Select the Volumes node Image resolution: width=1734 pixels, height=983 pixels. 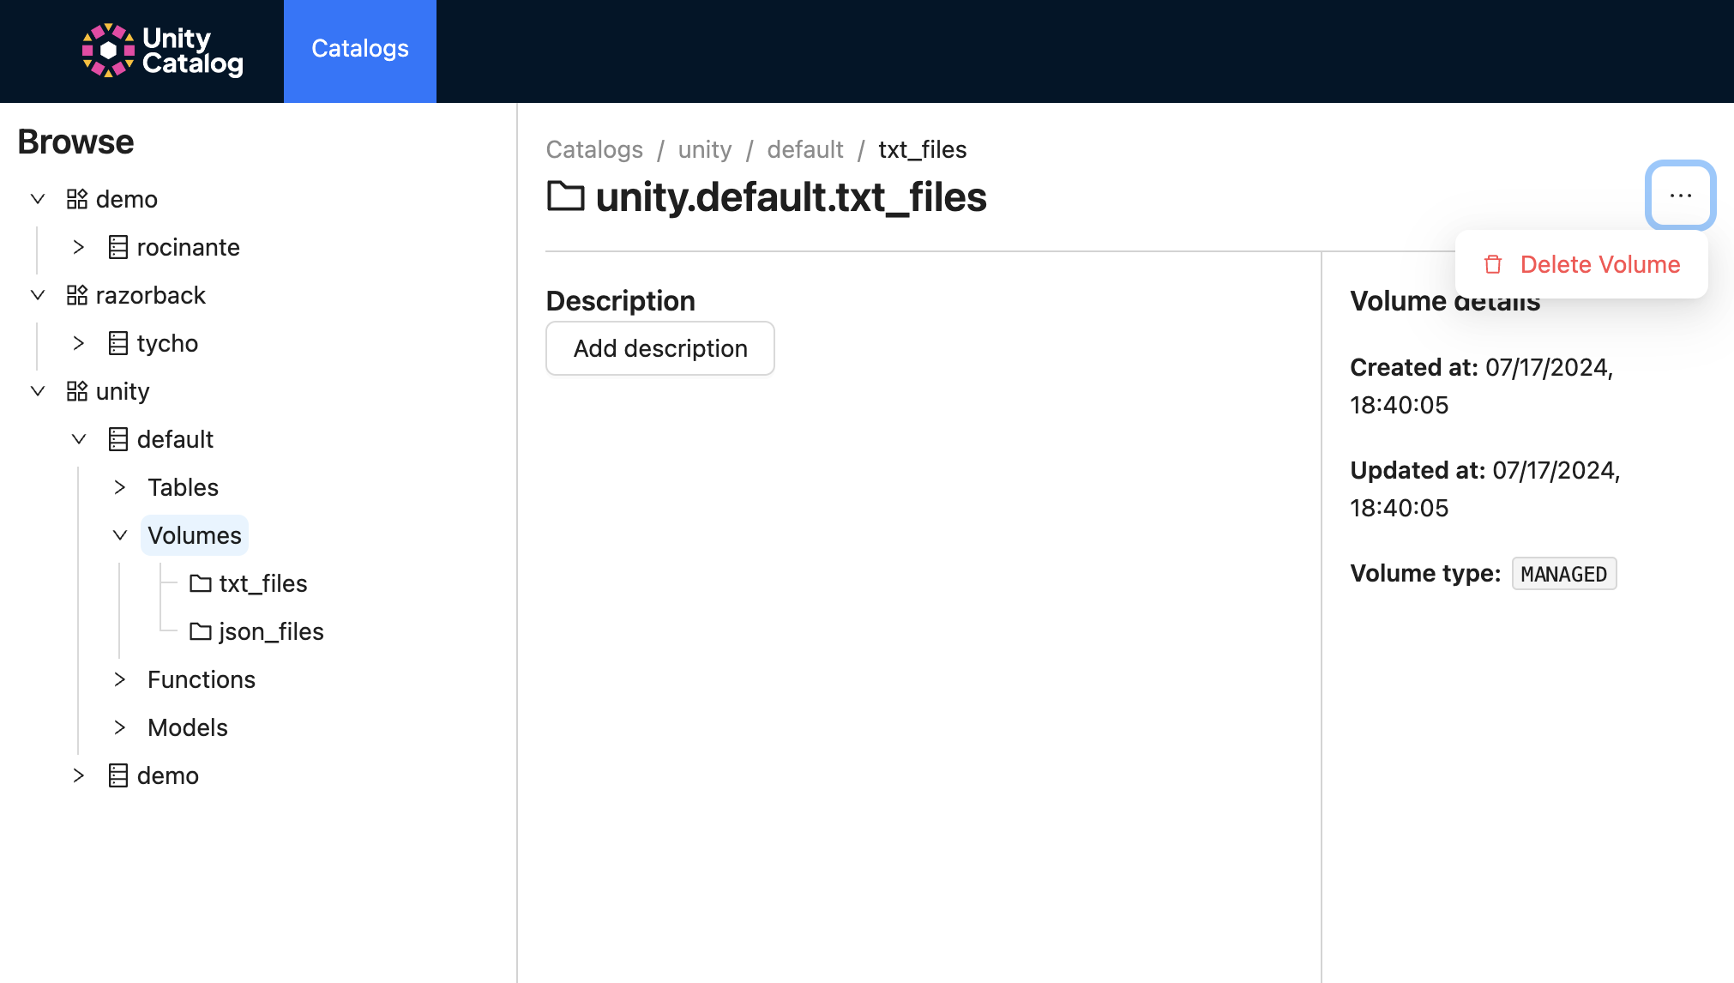pyautogui.click(x=195, y=535)
